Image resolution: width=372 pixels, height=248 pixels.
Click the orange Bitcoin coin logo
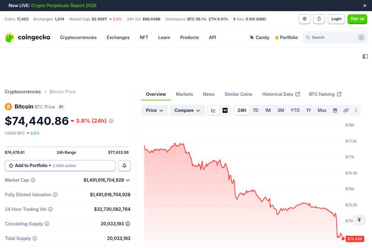pyautogui.click(x=8, y=107)
